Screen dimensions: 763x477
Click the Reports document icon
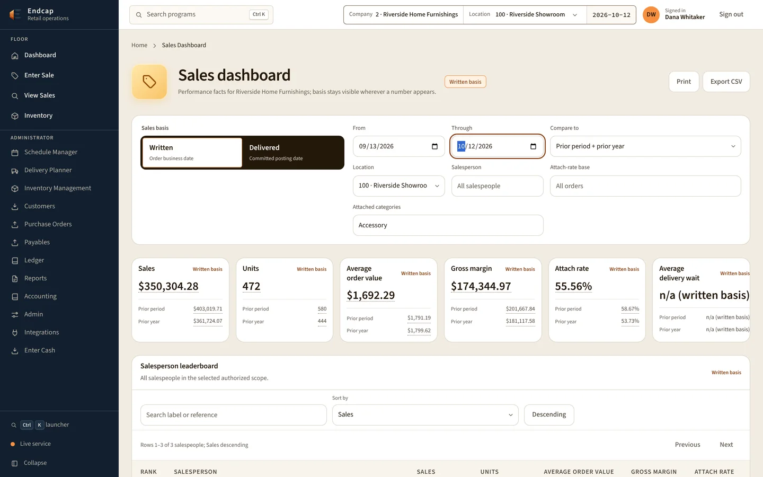tap(15, 279)
